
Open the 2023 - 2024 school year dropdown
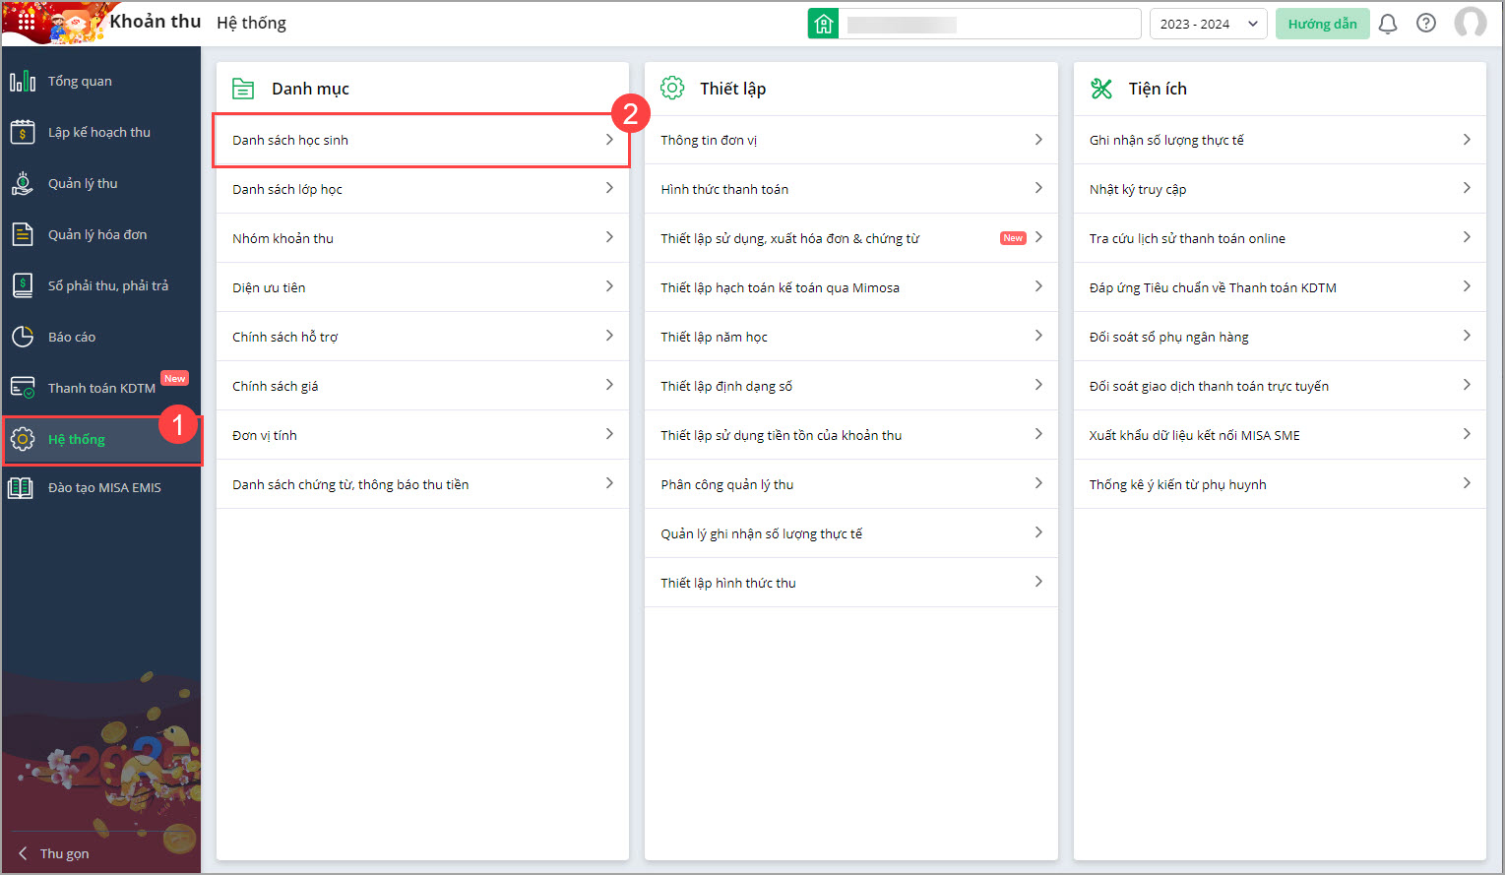point(1209,24)
